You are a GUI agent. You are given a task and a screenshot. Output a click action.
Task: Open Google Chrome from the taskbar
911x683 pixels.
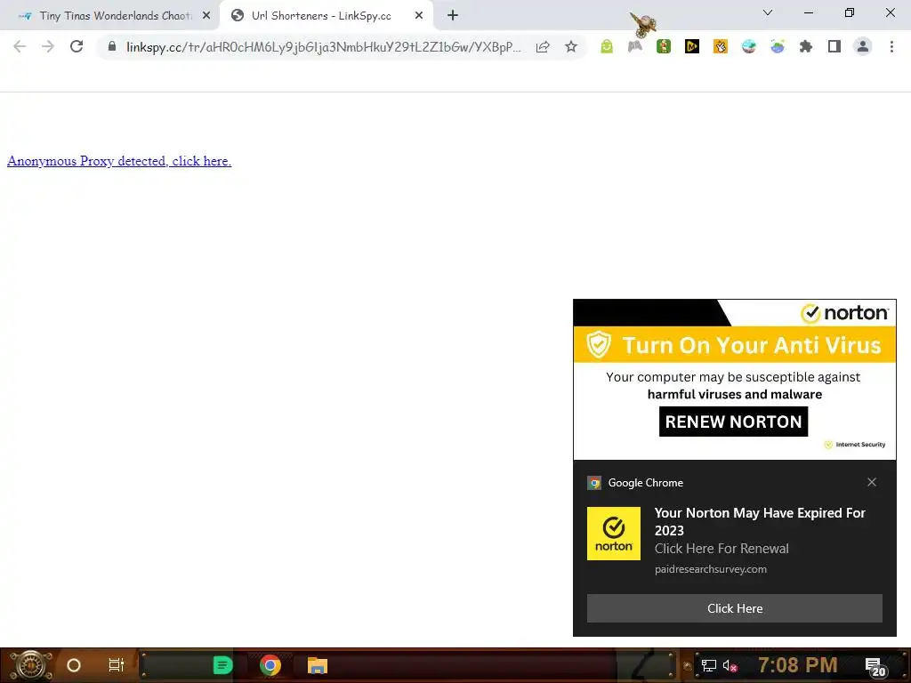(x=270, y=665)
